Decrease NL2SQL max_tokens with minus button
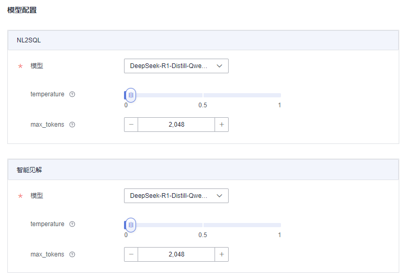405x279 pixels. 131,125
